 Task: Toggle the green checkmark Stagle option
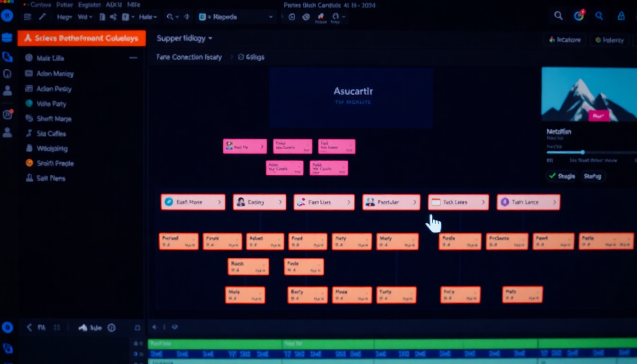pos(562,176)
